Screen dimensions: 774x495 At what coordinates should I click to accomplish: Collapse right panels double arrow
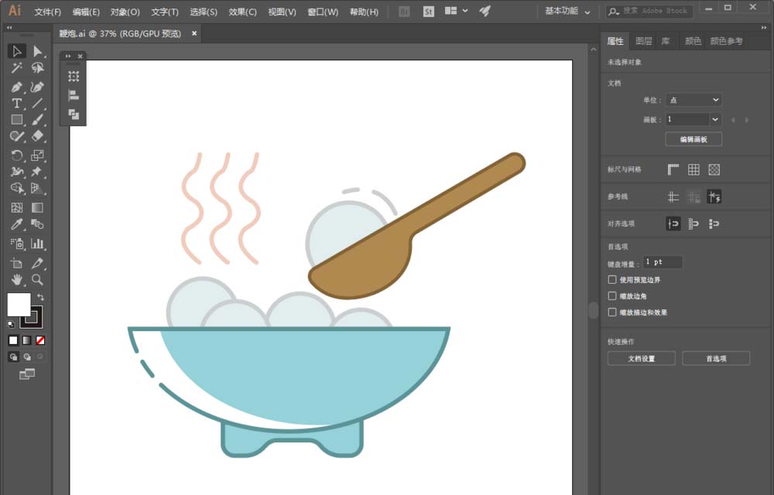[764, 28]
